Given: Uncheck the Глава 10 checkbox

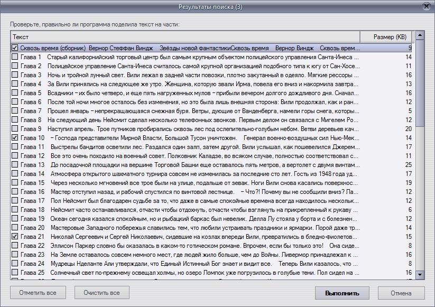Looking at the screenshot, I should click(x=15, y=137).
